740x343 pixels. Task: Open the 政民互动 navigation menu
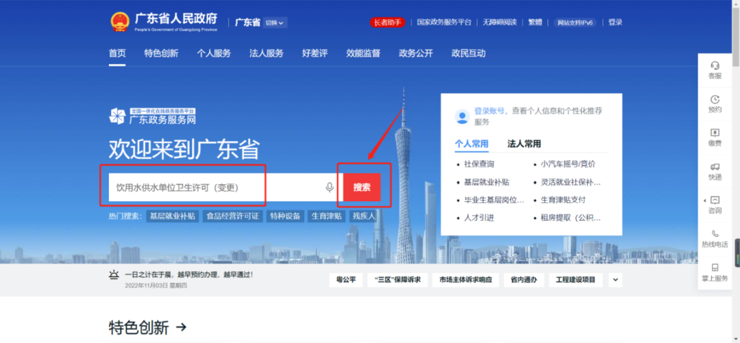(x=468, y=53)
